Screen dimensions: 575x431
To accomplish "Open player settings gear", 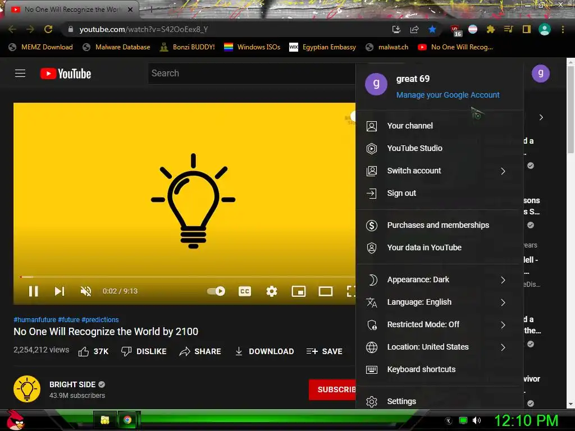I will click(x=272, y=291).
